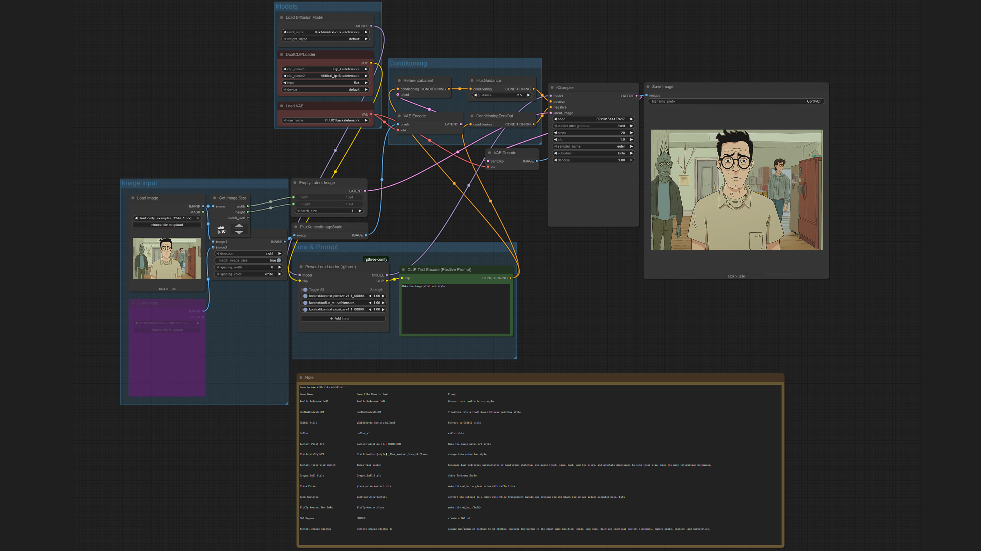Image resolution: width=981 pixels, height=551 pixels.
Task: Collapse the CLIP Text Encode node via its dot
Action: 403,270
